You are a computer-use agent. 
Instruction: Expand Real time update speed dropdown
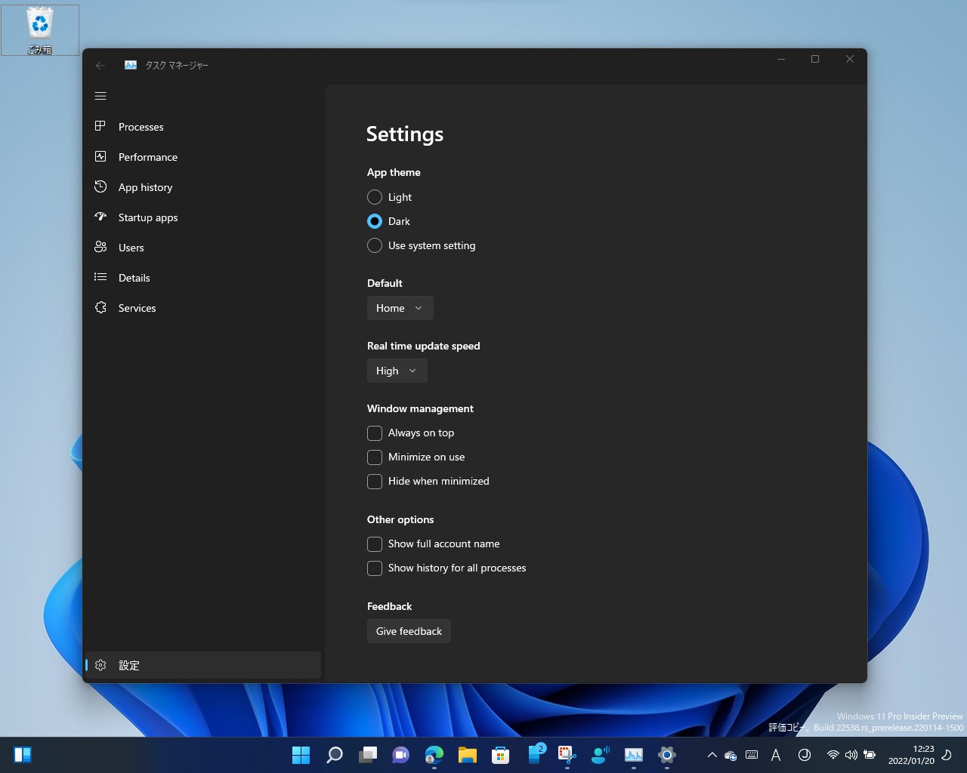pos(397,371)
